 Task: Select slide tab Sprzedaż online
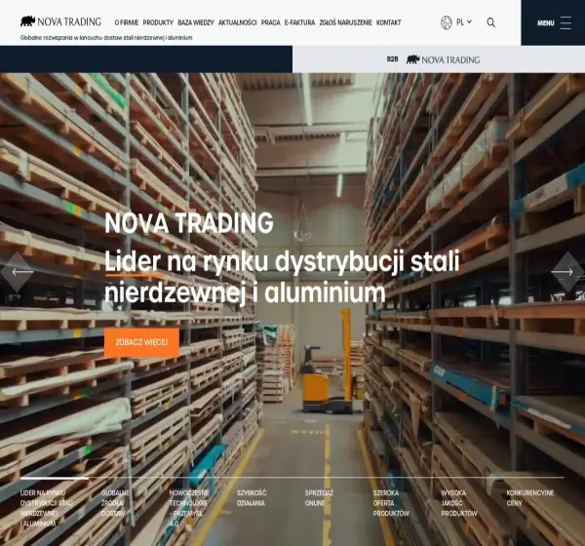tap(319, 498)
